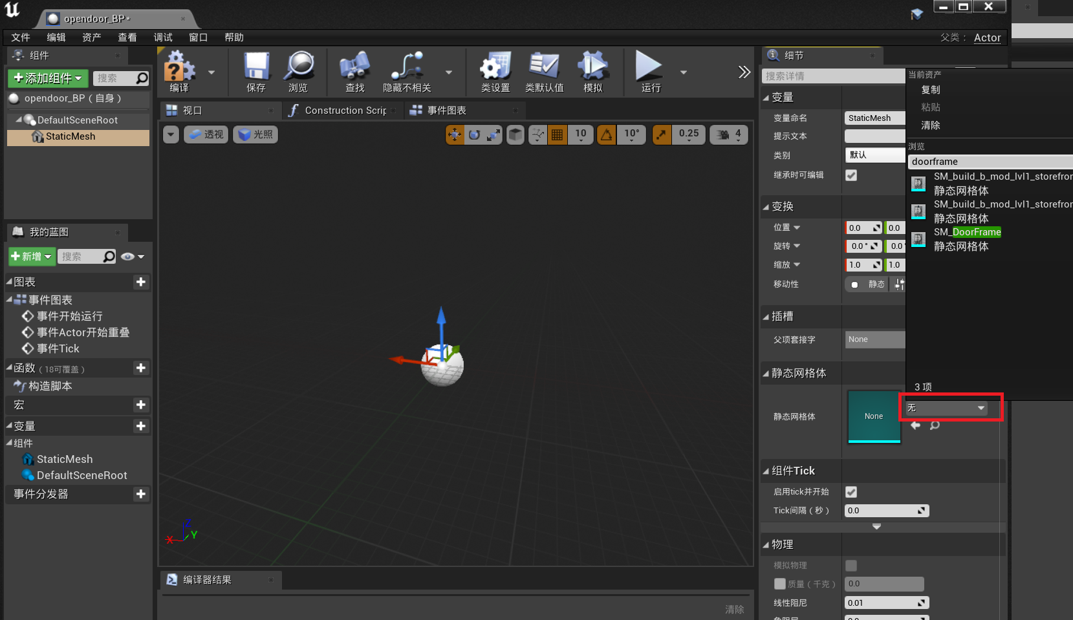
Task: Click static mesh None thumbnail
Action: 874,416
